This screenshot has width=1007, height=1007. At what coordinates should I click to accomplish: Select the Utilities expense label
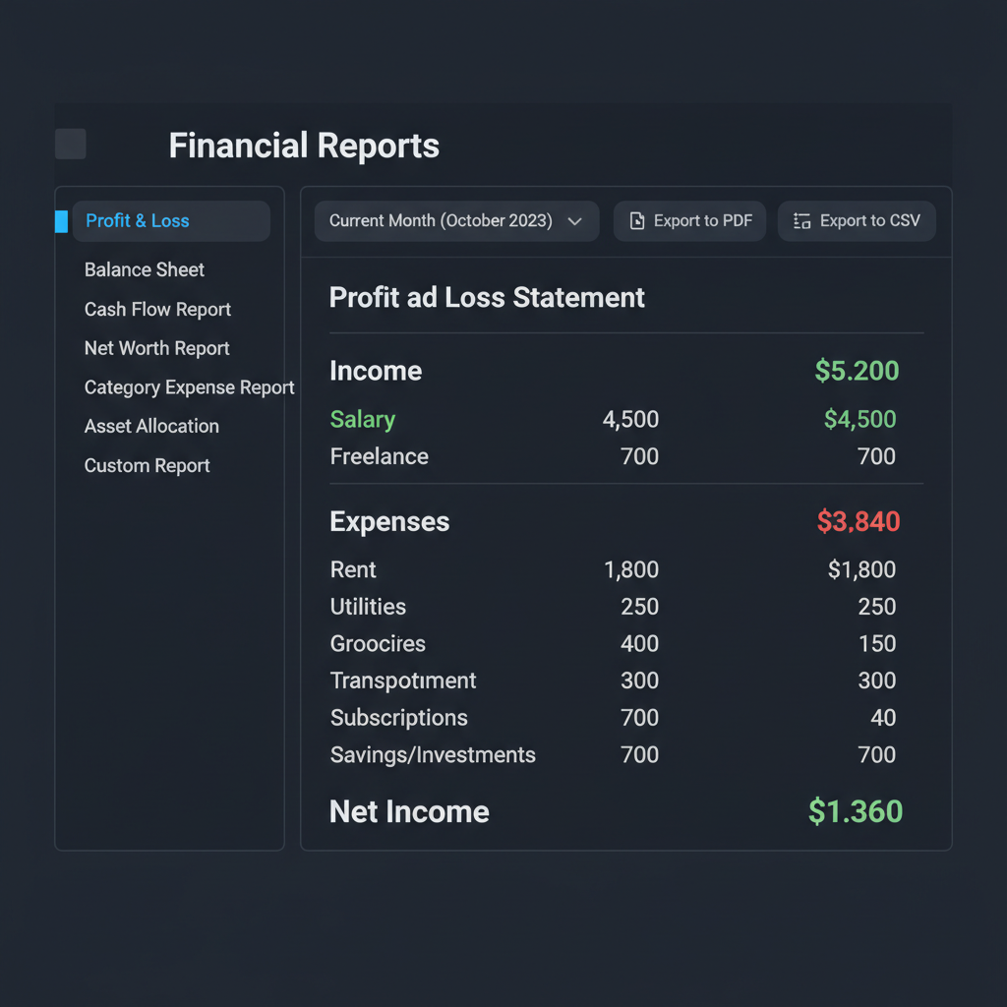tap(368, 607)
